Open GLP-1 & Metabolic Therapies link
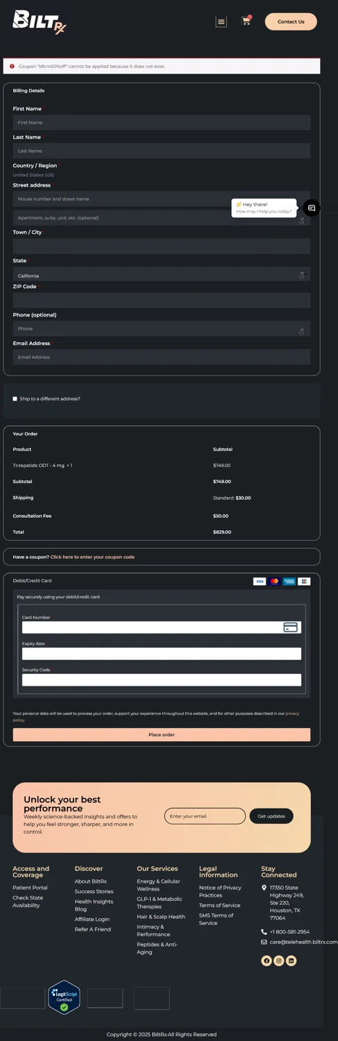This screenshot has height=1041, width=338. pos(160,903)
